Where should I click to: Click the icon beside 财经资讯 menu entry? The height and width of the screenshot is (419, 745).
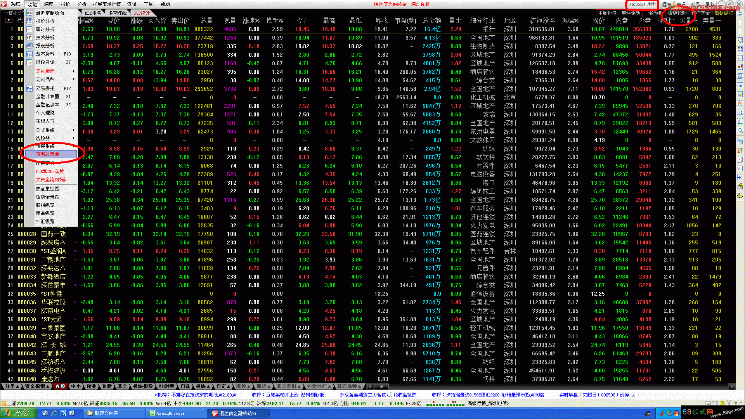[x=29, y=62]
